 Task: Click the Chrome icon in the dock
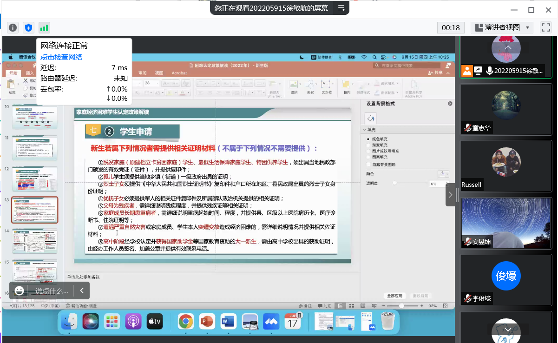[x=185, y=321]
